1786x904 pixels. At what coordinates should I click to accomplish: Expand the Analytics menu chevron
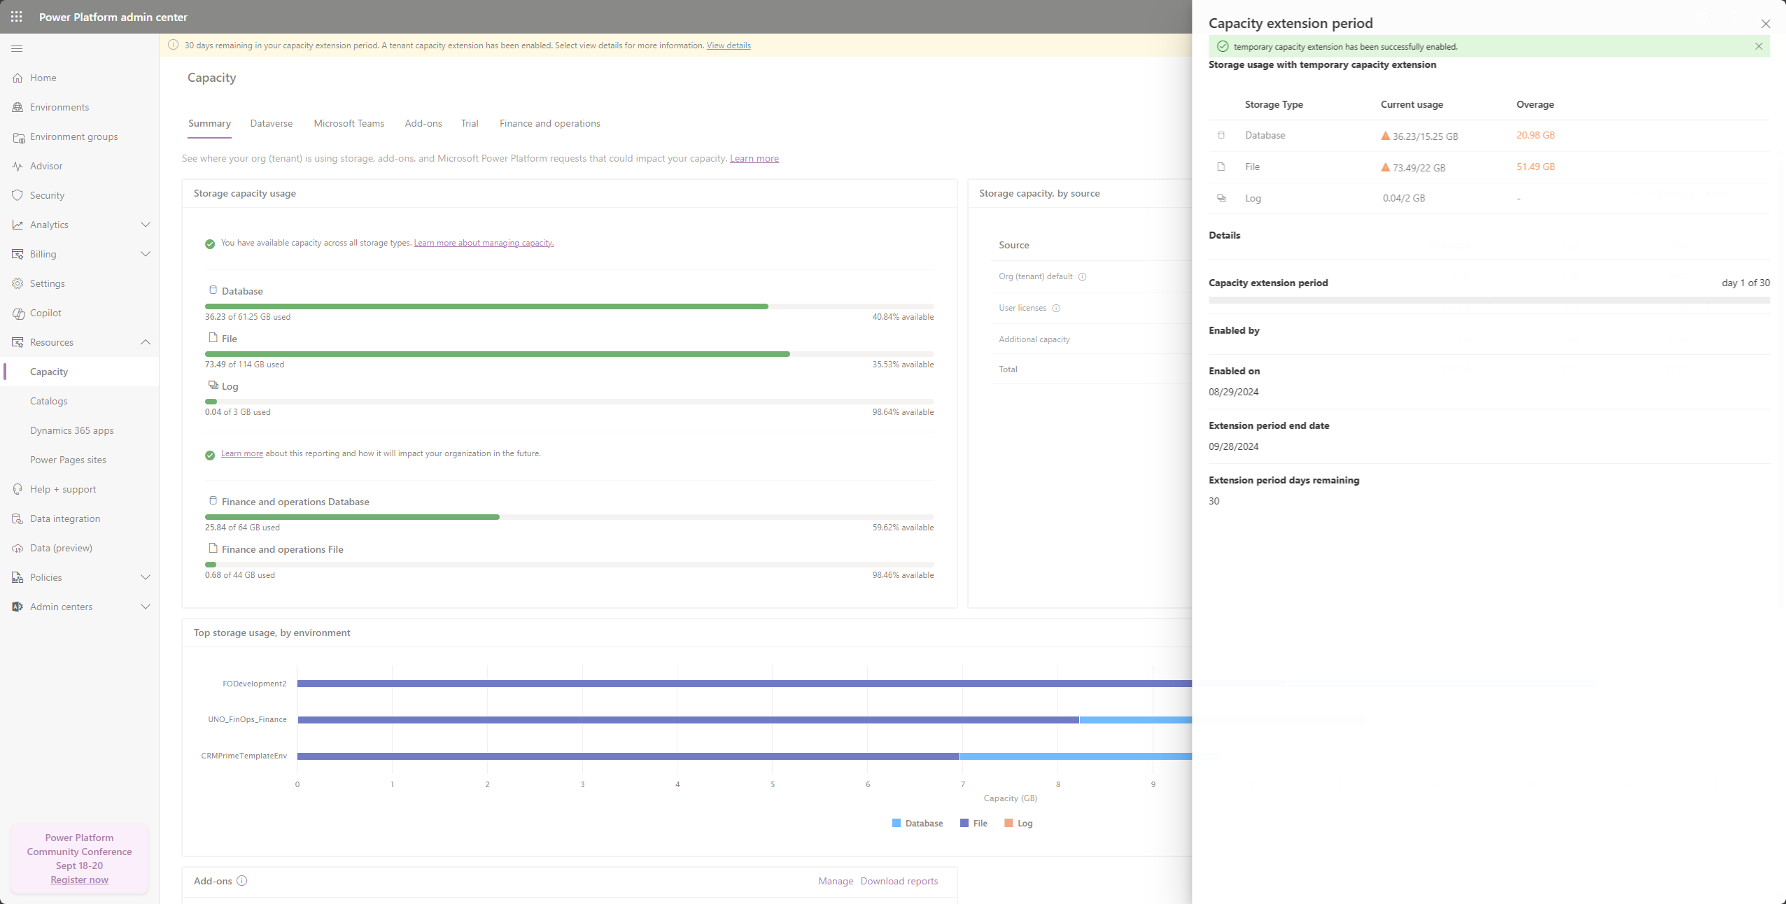click(x=146, y=225)
